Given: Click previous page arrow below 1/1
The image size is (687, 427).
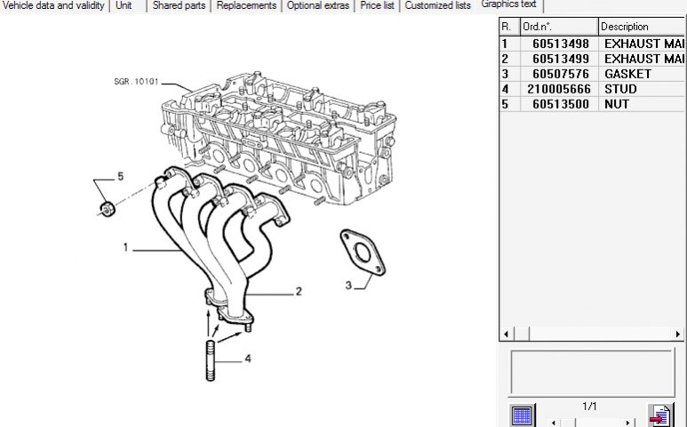Looking at the screenshot, I should click(x=552, y=423).
